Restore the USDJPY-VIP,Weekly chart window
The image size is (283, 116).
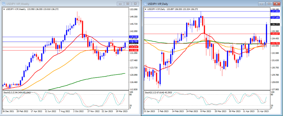point(128,4)
